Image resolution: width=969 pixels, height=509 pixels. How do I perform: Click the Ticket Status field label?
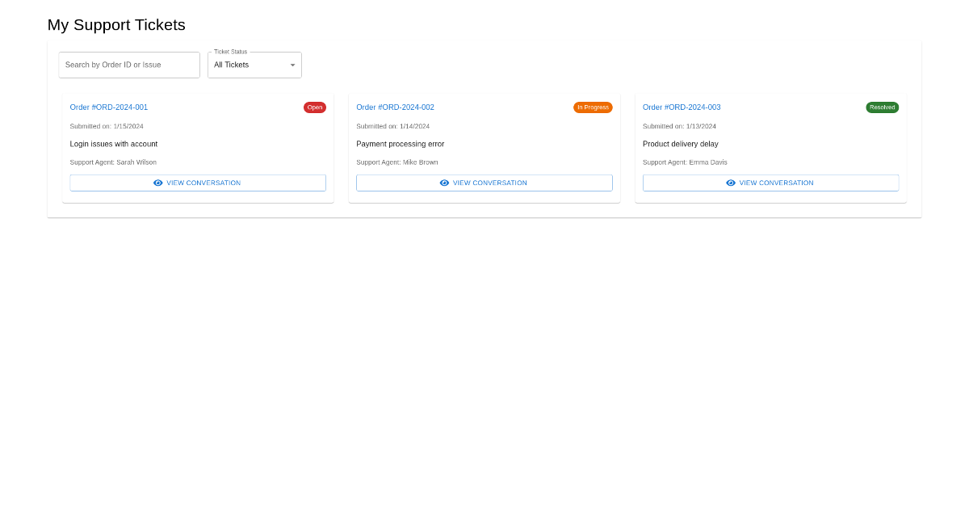(231, 52)
